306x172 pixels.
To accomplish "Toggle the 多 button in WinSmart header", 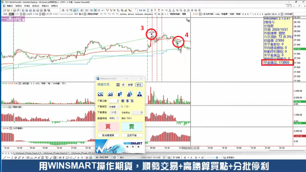I will point(123,85).
